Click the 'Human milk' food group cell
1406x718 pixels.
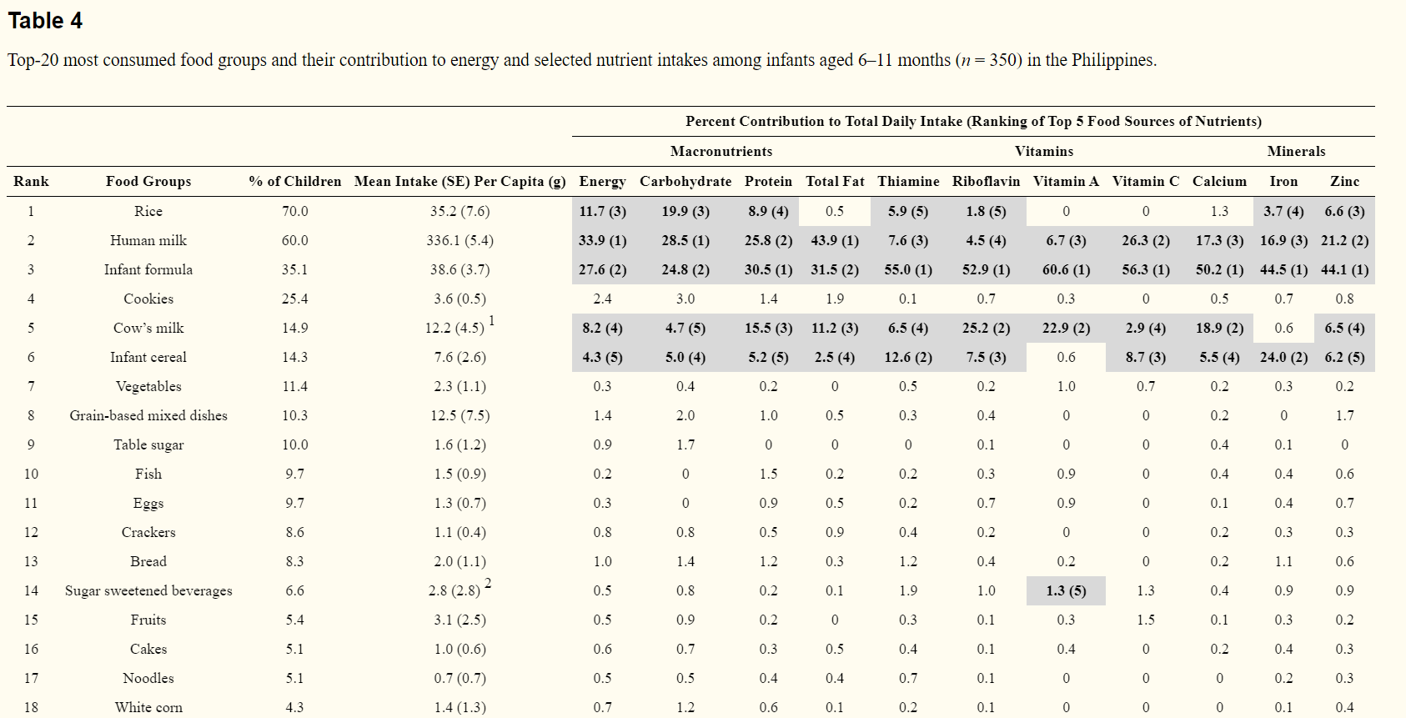(148, 241)
